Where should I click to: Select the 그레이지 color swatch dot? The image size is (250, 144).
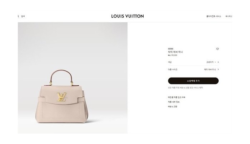click(x=215, y=62)
